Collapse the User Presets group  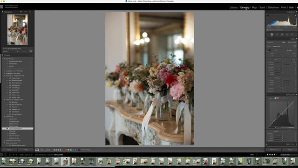click(4, 59)
